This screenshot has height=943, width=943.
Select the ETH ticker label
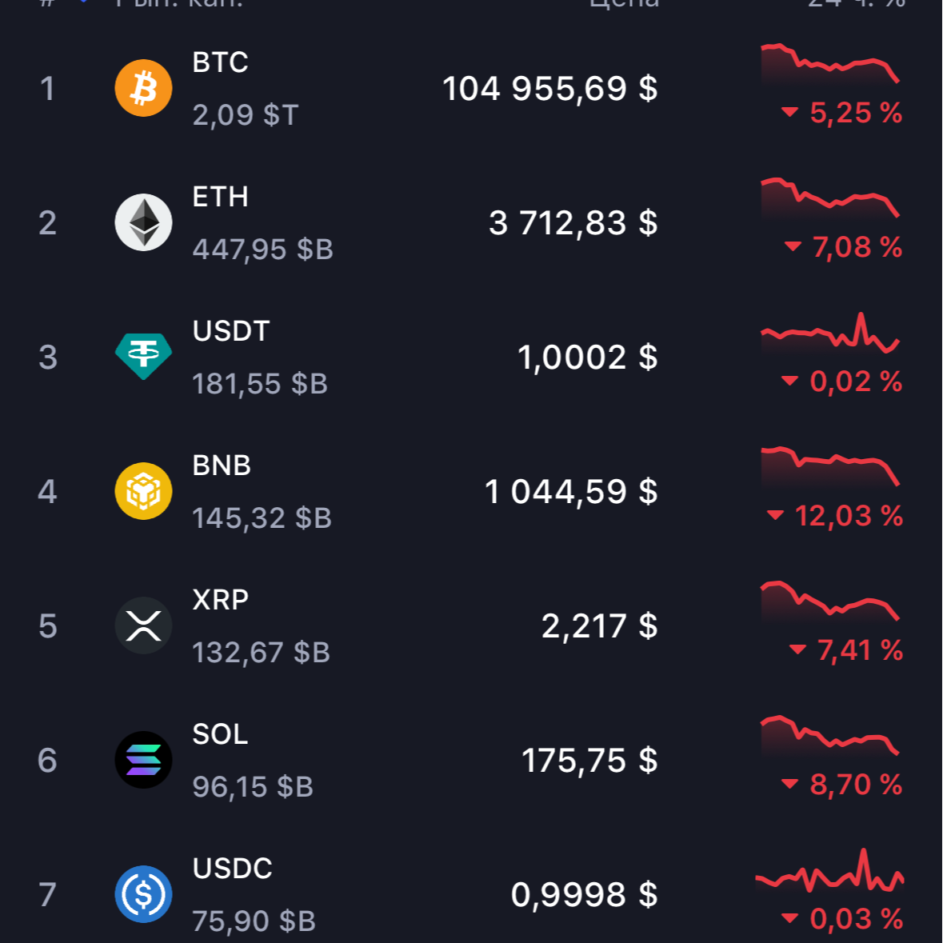(220, 197)
